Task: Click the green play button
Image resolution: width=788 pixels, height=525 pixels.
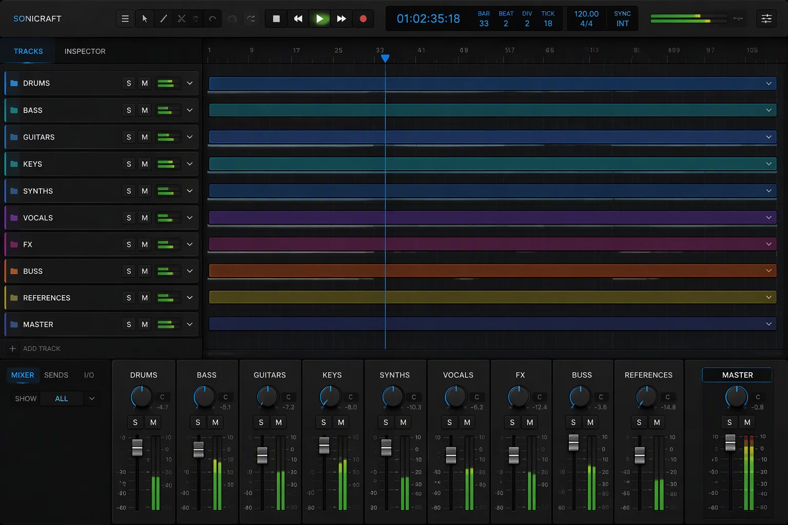Action: click(x=320, y=19)
